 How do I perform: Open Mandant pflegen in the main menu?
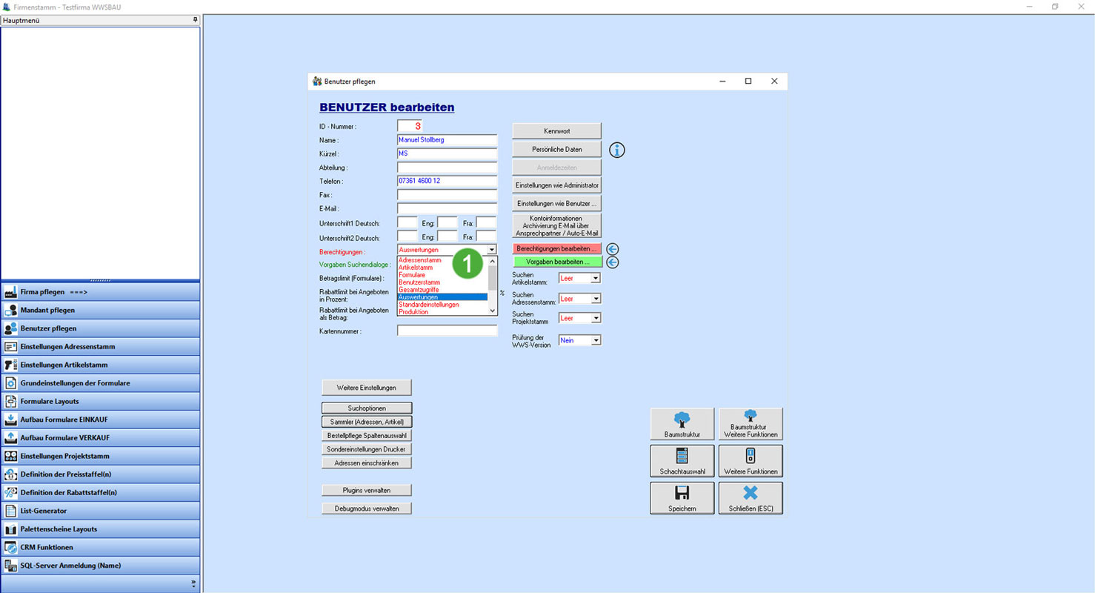point(100,310)
